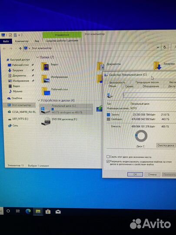
Task: Open the Mail app from the taskbar
Action: [x=58, y=212]
